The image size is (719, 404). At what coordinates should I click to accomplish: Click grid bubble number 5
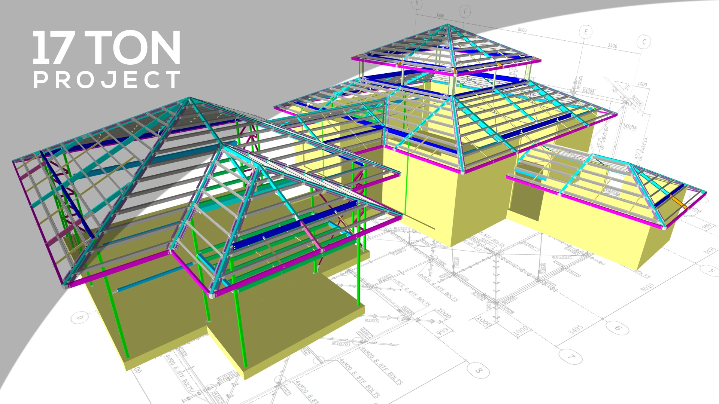[712, 270]
